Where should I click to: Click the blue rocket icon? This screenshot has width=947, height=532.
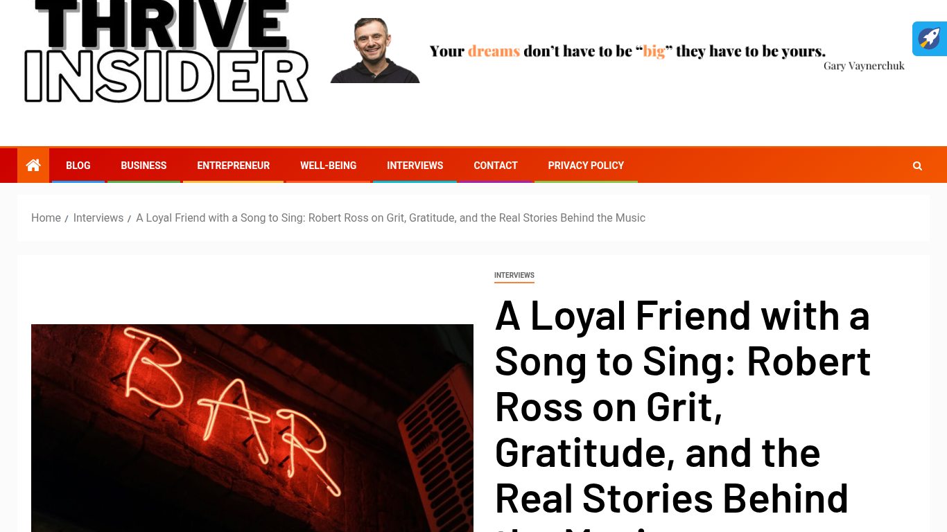[930, 39]
